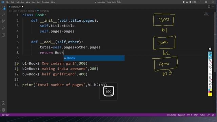Open the Source Control view
Viewport: 217px width, 122px height.
[x=3, y=21]
